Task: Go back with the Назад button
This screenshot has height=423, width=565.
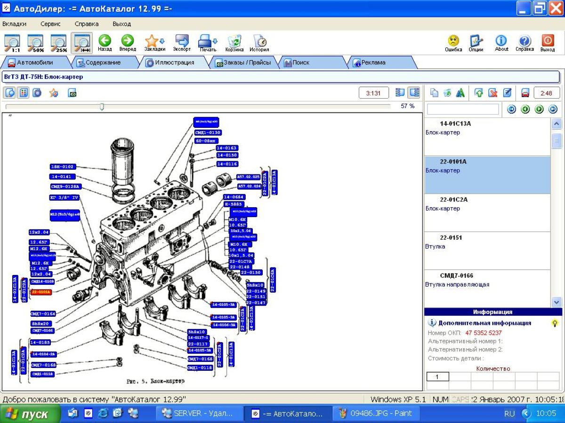Action: click(x=105, y=43)
